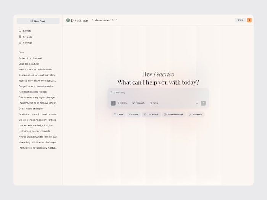
Task: Click the Search magnifier icon
Action: coord(20,31)
